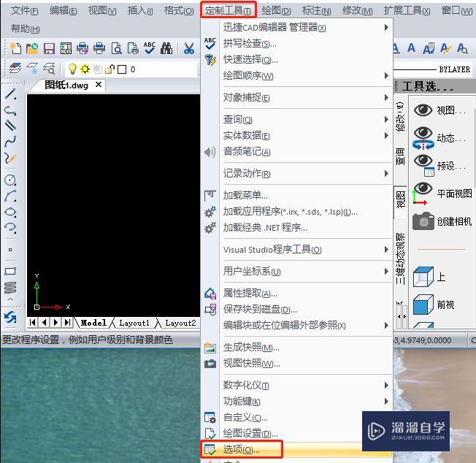Select the 三维动态观察 vertical palette tab
Viewport: 476px width, 463px height.
point(400,258)
